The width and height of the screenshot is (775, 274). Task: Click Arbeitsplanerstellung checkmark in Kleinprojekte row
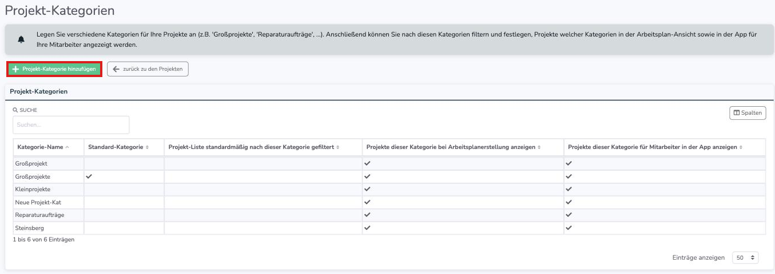point(367,189)
